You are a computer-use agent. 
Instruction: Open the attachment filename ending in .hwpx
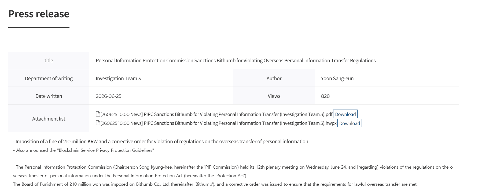219,123
